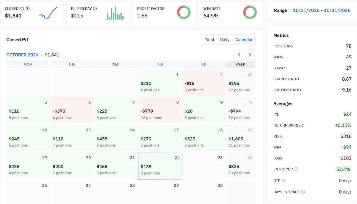Image resolution: width=357 pixels, height=204 pixels.
Task: Click the MON column header
Action: pyautogui.click(x=28, y=64)
